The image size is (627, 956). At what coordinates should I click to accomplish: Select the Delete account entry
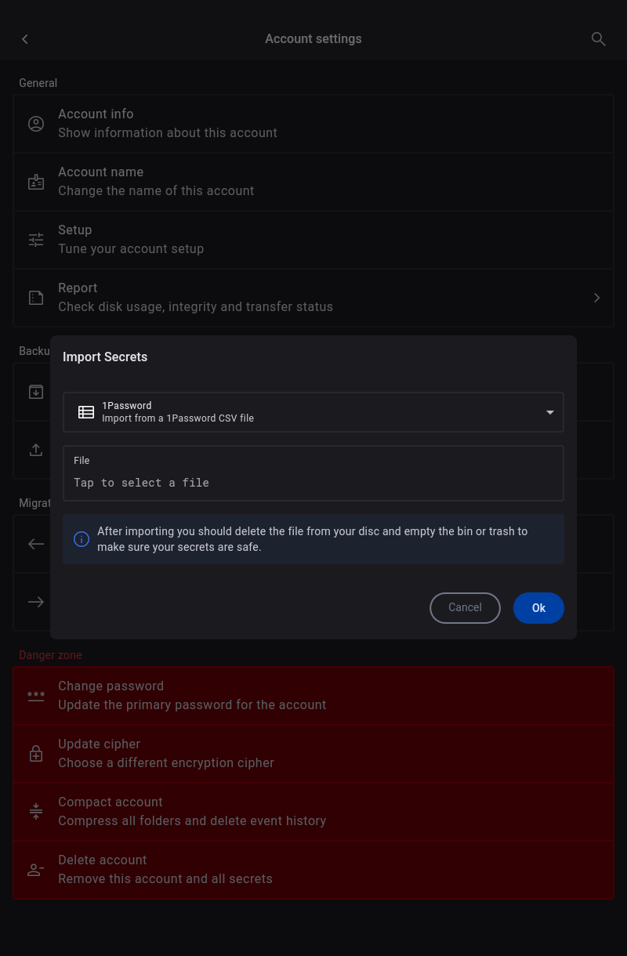[313, 870]
